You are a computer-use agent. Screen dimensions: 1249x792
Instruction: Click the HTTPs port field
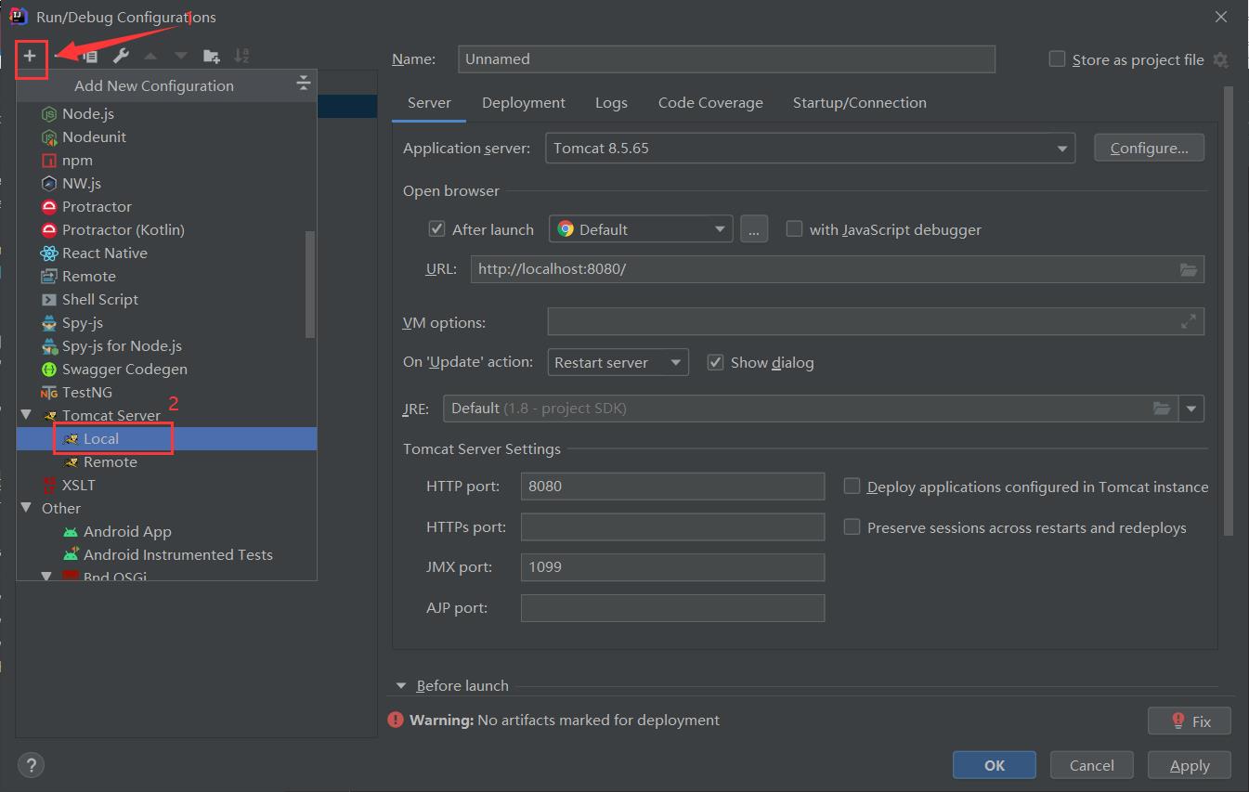(x=672, y=526)
